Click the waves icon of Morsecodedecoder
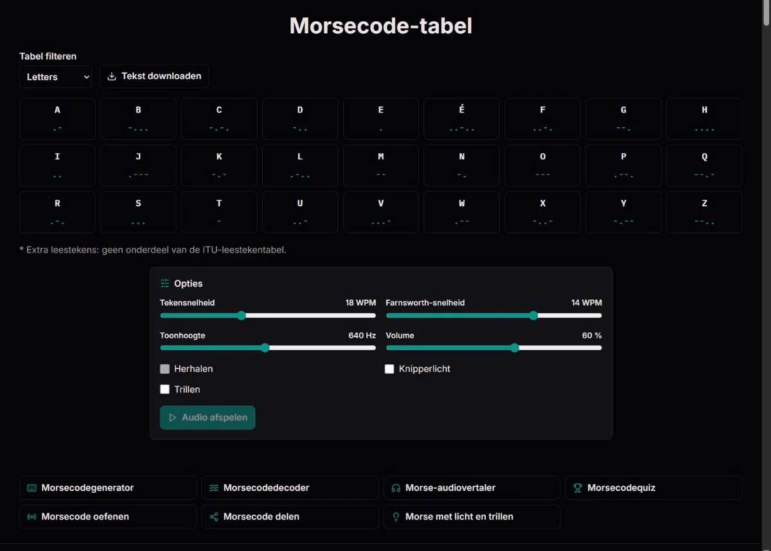The image size is (771, 551). [214, 488]
